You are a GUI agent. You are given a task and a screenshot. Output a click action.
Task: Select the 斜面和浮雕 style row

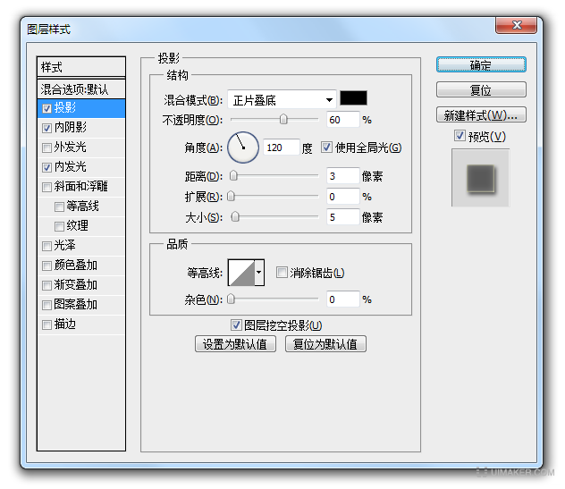coord(81,187)
